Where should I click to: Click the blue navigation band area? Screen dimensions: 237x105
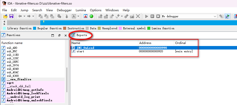click(139, 23)
